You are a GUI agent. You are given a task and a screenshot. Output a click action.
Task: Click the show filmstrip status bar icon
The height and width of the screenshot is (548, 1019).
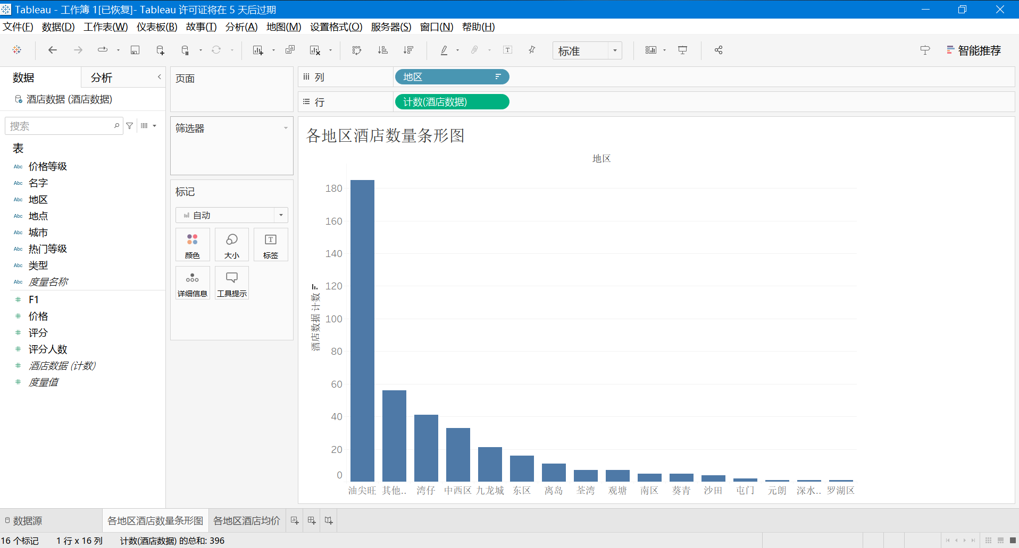pos(1000,540)
